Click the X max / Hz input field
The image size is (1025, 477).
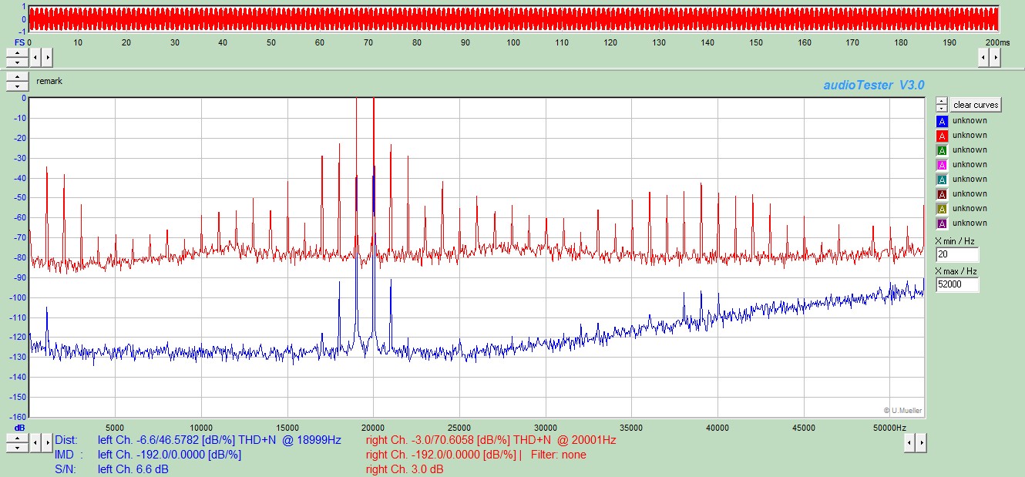[957, 285]
